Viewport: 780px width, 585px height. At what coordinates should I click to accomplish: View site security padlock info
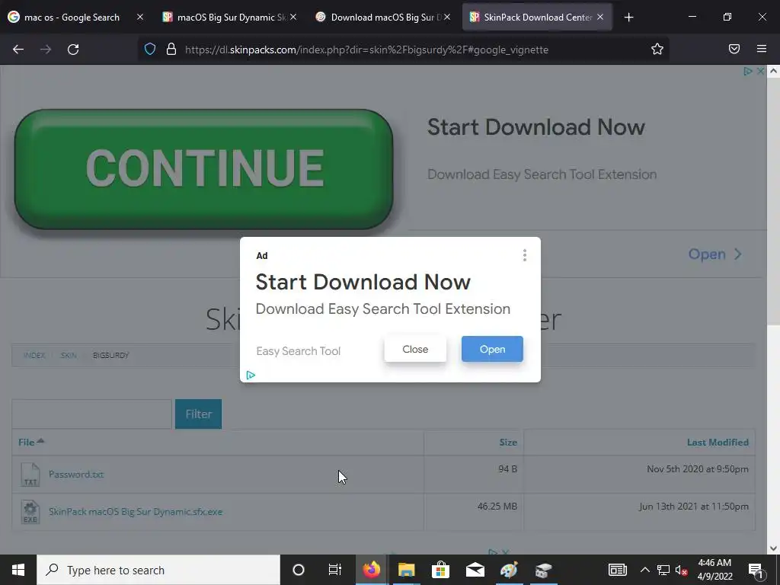[x=171, y=50]
